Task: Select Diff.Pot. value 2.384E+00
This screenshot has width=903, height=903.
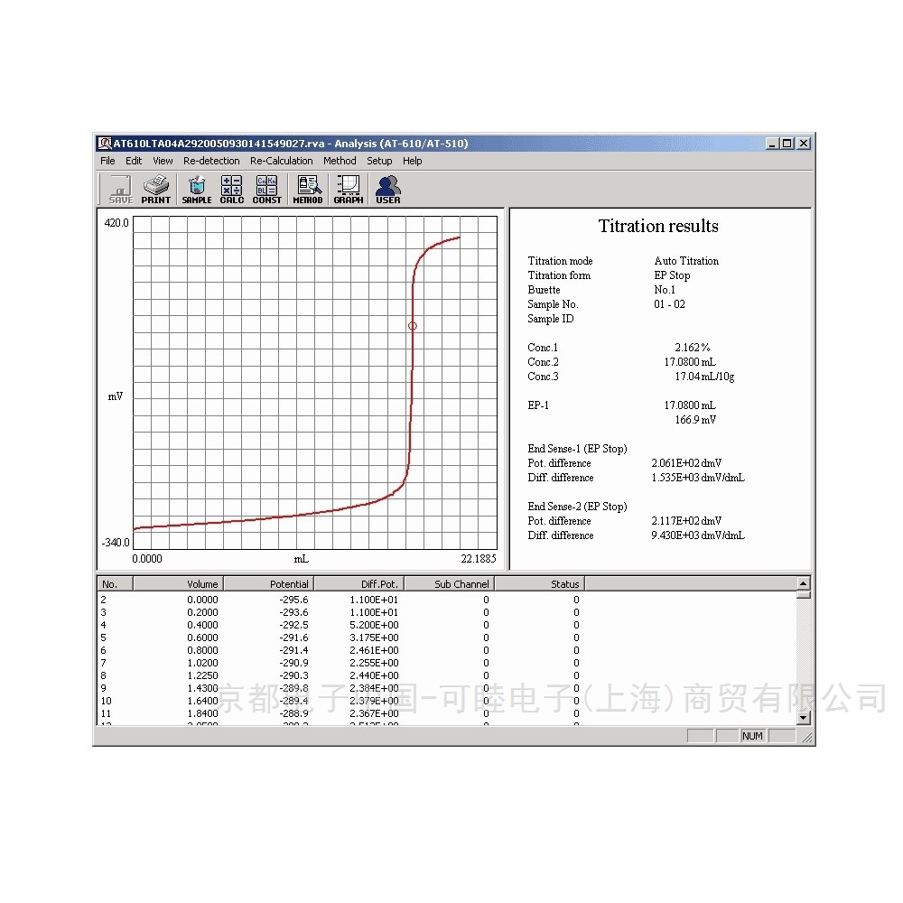Action: click(374, 688)
